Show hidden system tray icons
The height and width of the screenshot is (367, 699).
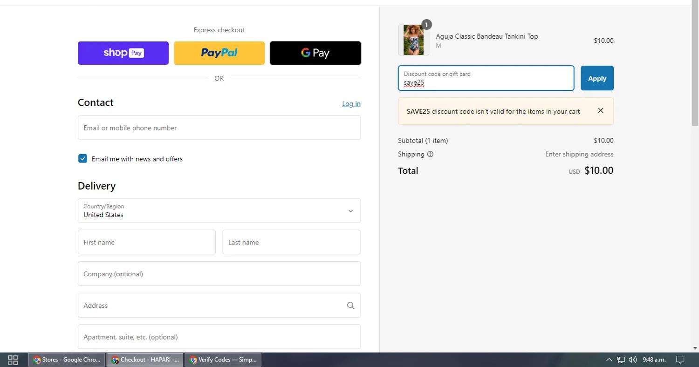pyautogui.click(x=609, y=360)
